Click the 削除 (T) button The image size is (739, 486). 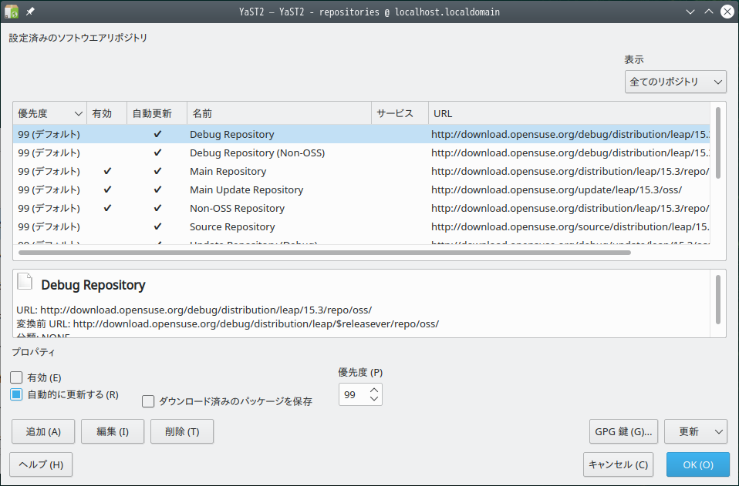coord(182,431)
